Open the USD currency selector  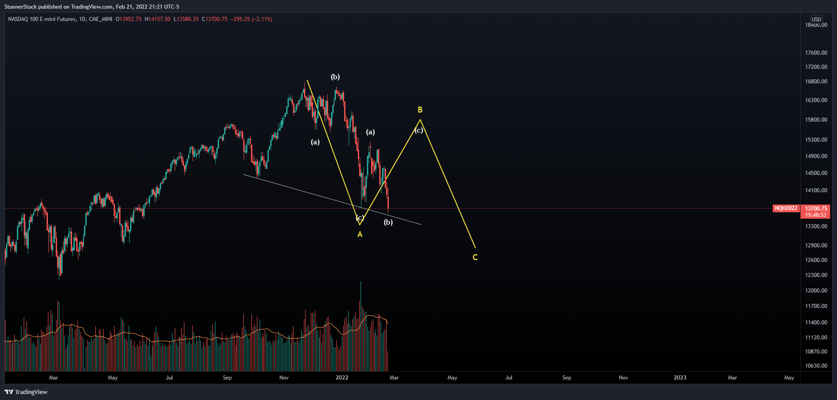816,19
